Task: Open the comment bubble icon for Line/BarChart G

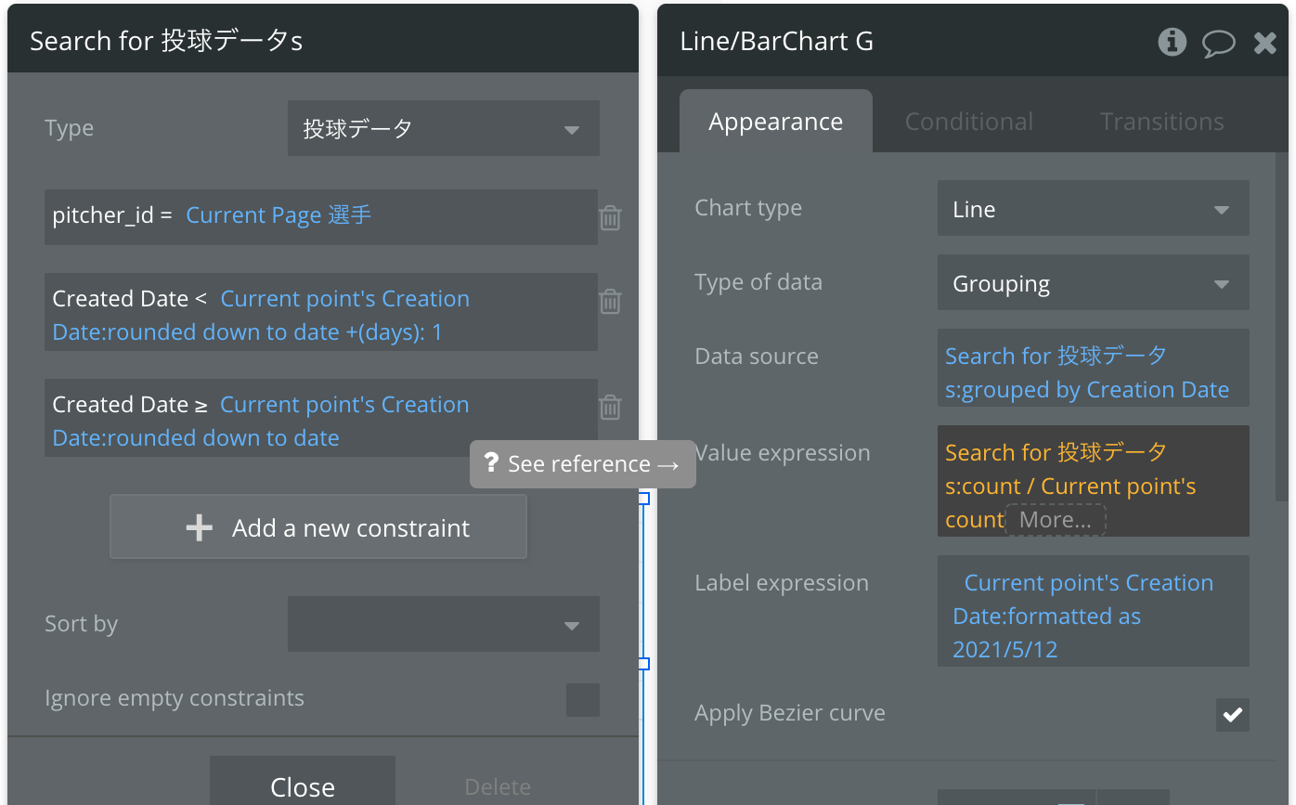Action: tap(1218, 43)
